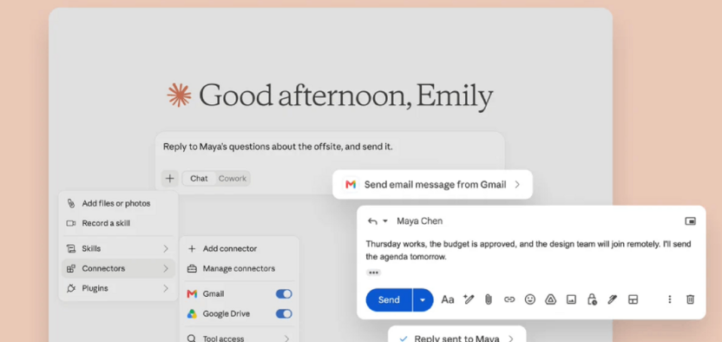Click the search icon beside Tool access
Image resolution: width=722 pixels, height=342 pixels.
point(192,339)
